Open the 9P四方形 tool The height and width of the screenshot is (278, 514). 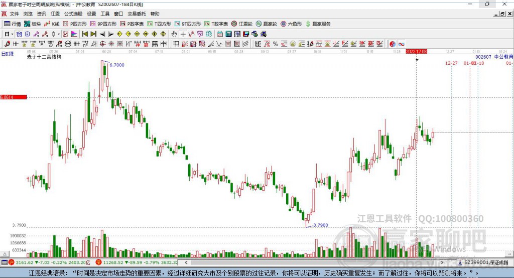tap(103, 24)
